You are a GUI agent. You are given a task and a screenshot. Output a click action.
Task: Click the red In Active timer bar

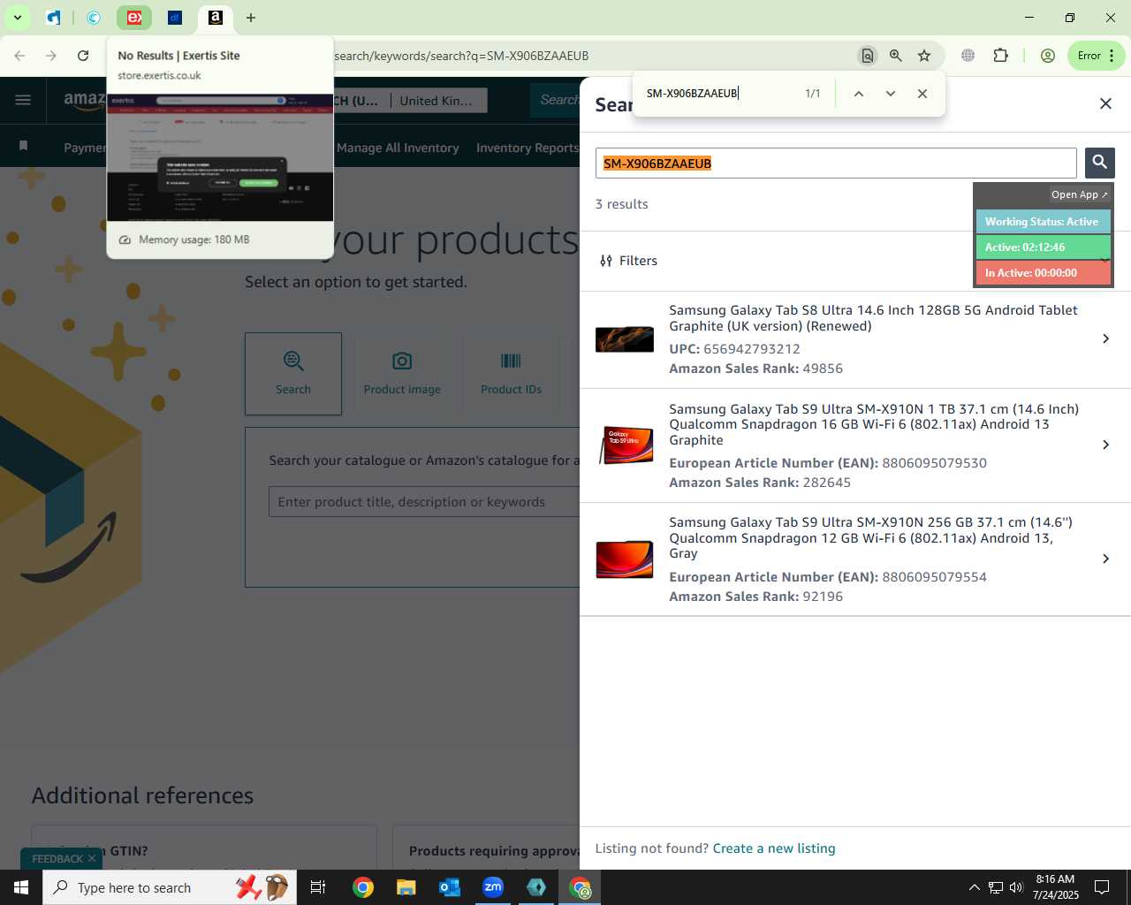[x=1043, y=273]
